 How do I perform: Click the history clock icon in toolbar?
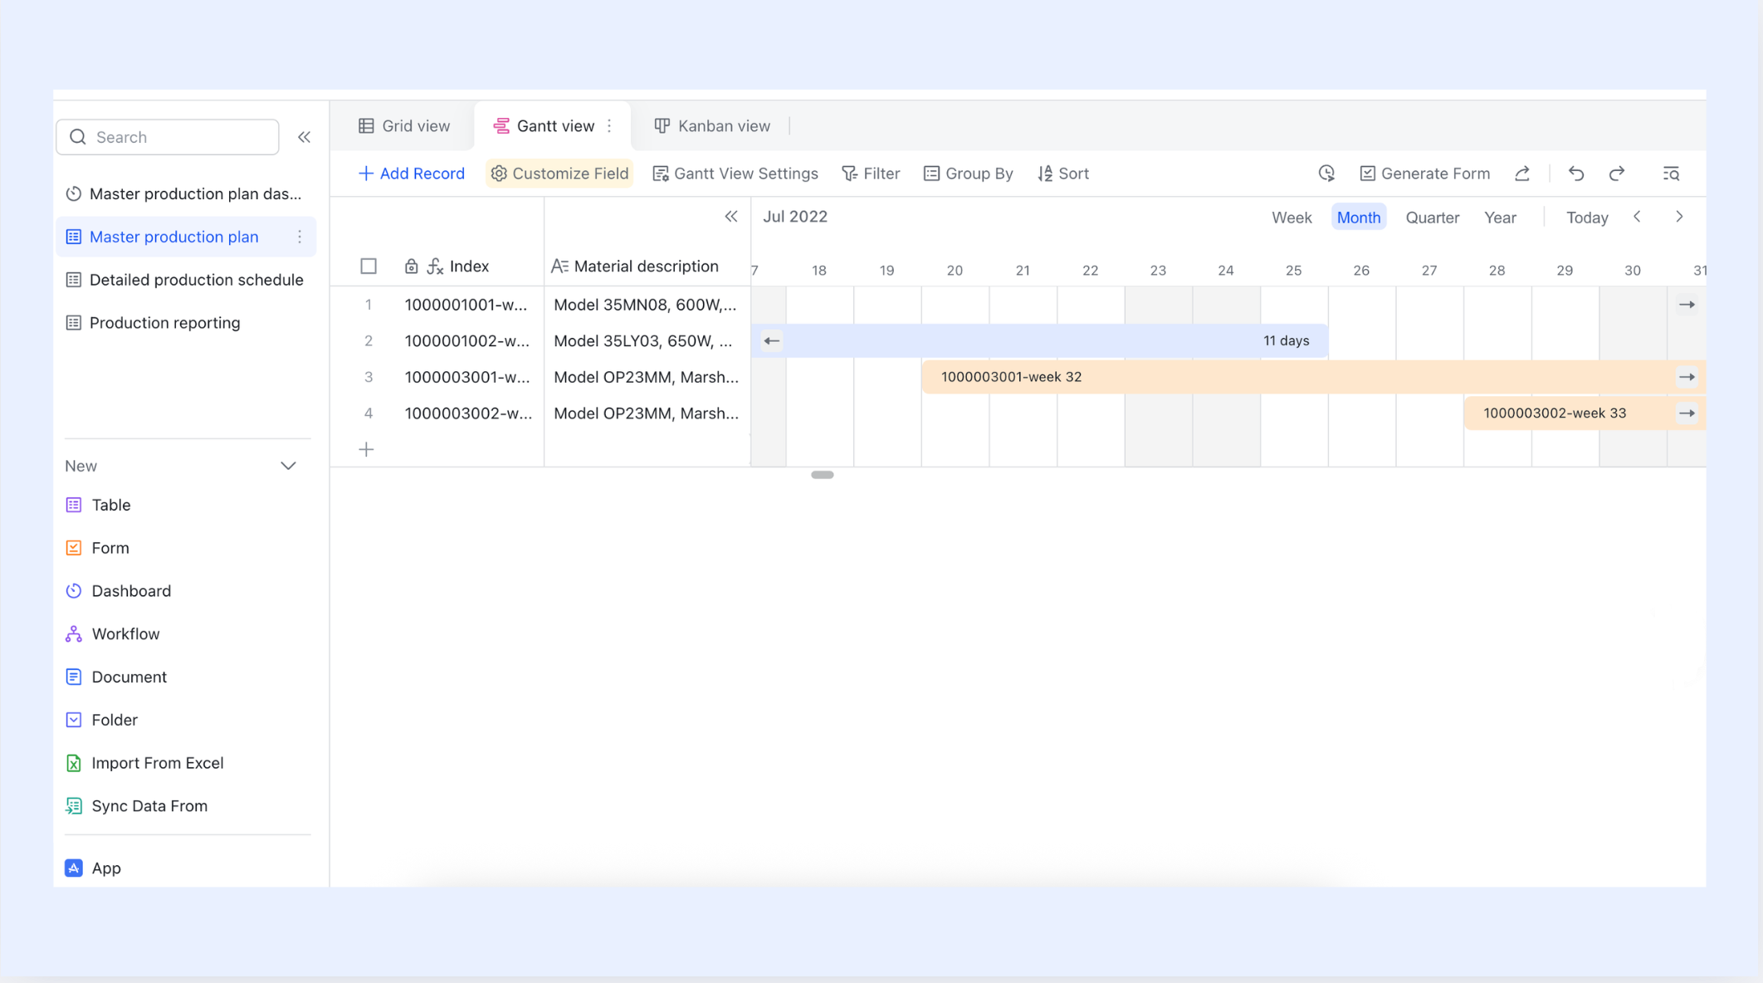click(1326, 174)
